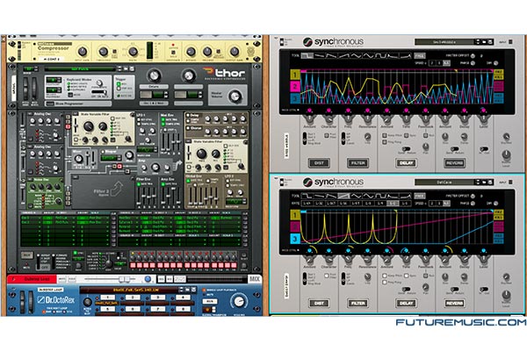Select curve 2 tab in upper Synchronous

(295, 86)
